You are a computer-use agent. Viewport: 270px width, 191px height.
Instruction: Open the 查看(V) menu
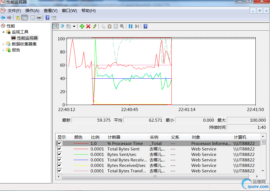point(50,11)
